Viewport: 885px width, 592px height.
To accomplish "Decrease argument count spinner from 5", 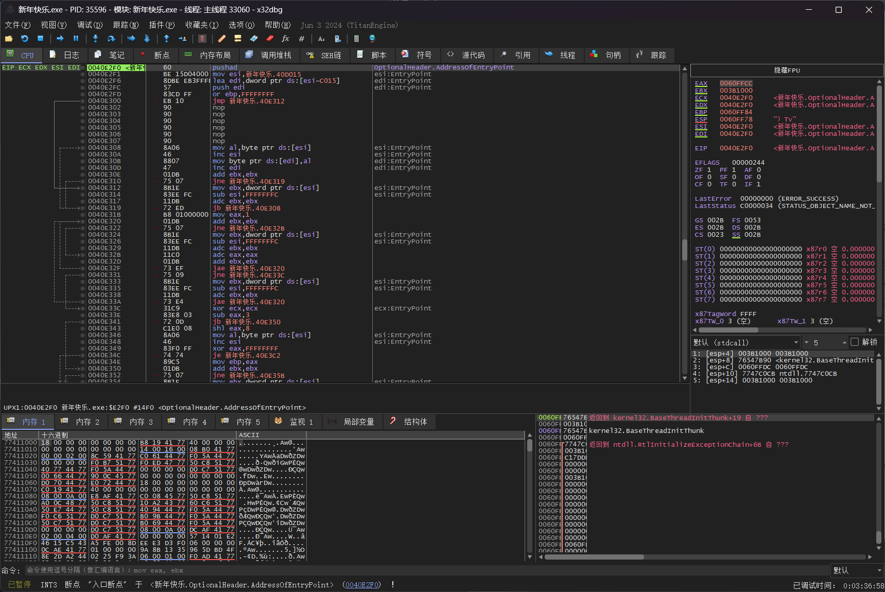I will [807, 342].
